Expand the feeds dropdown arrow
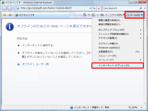 [97, 15]
